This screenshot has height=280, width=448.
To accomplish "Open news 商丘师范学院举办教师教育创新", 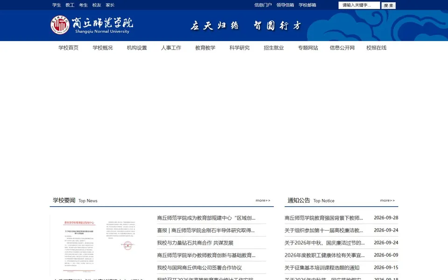I will pos(206,255).
